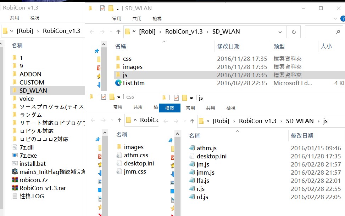Select the ロビクル対応 folder

click(33, 131)
